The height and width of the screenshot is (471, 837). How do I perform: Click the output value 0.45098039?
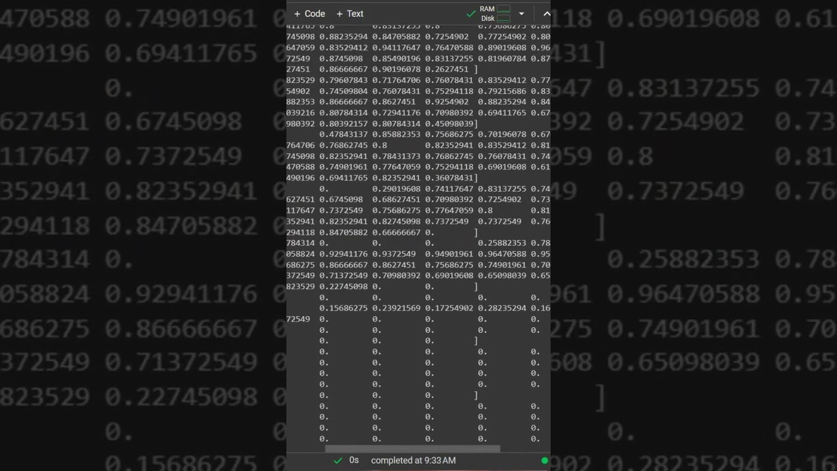(449, 124)
